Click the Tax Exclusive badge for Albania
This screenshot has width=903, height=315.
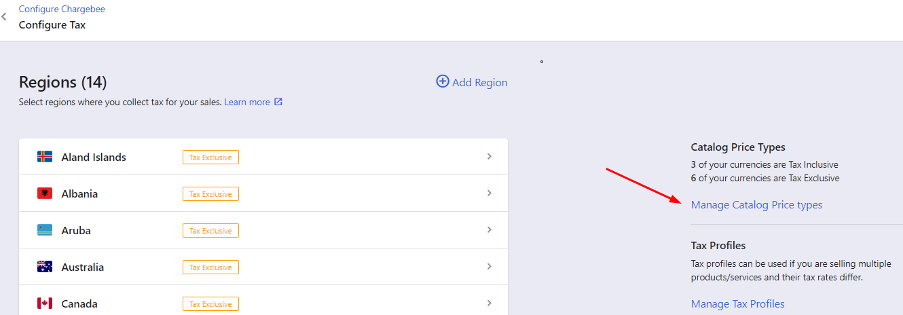coord(210,194)
